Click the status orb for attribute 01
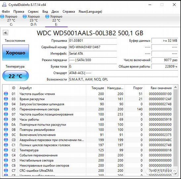Screen dimensions: 181x179 pos(6,94)
